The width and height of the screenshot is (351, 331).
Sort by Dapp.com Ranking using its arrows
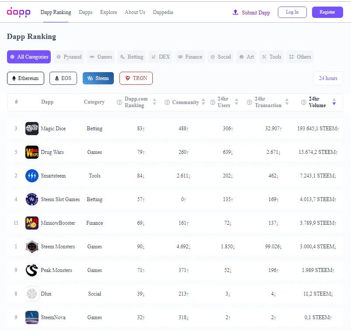[154, 102]
